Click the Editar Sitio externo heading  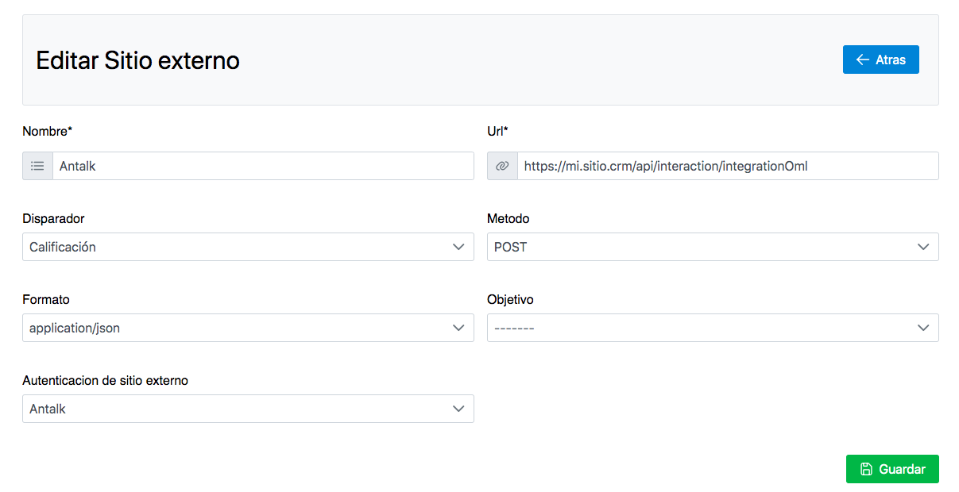point(138,60)
